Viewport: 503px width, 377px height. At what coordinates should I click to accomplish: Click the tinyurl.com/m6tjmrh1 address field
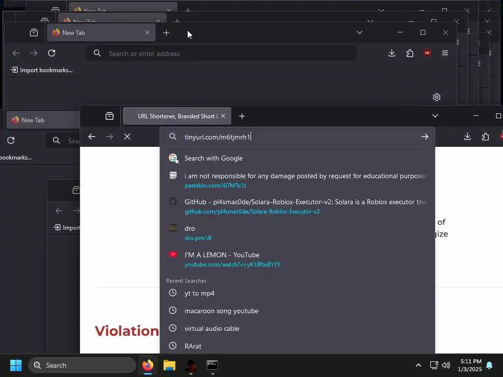point(297,137)
